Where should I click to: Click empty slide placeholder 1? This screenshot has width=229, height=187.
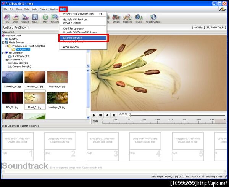(18, 146)
